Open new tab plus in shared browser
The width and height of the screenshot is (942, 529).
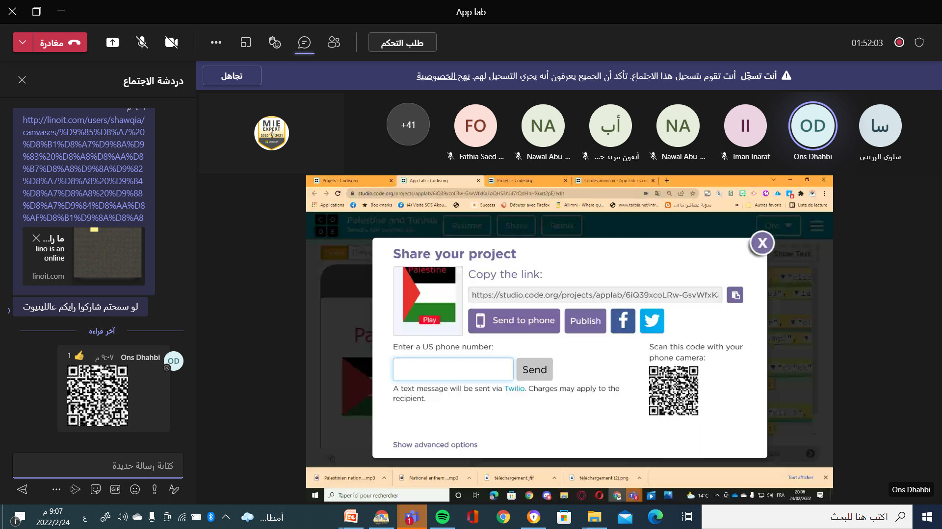667,181
